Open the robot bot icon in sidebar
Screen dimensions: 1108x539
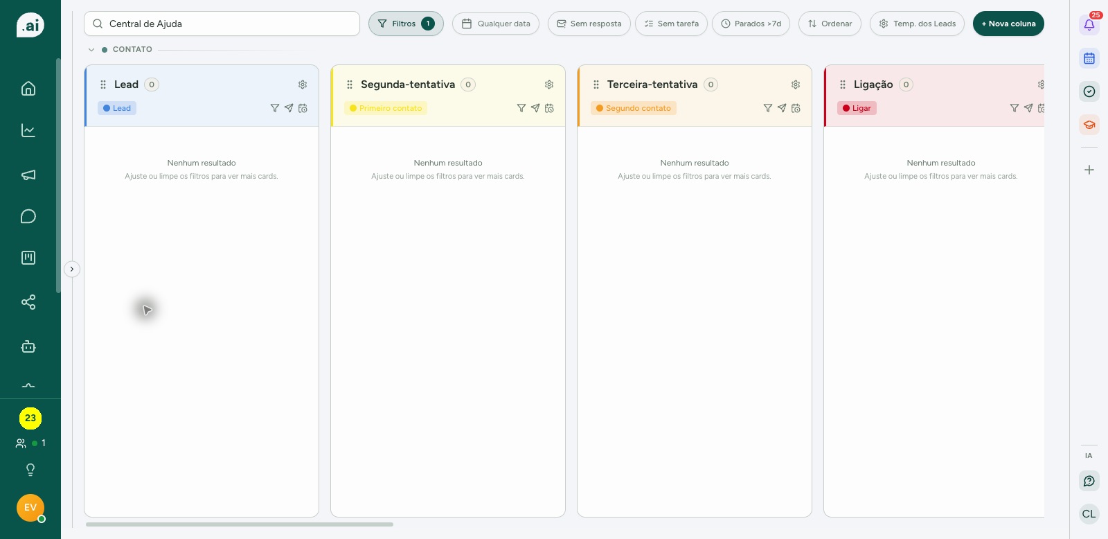click(x=28, y=346)
